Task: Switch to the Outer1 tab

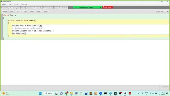Action: 56,8
